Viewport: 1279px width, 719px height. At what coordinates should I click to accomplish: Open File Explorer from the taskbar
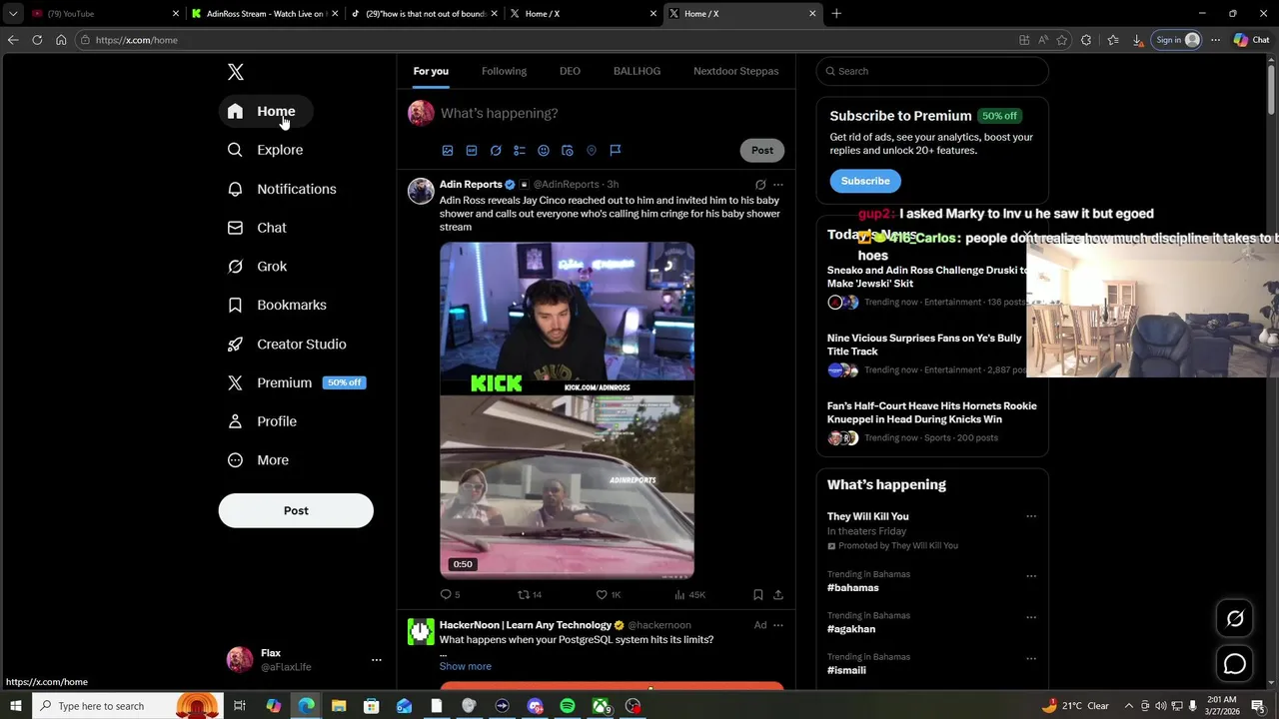(339, 706)
